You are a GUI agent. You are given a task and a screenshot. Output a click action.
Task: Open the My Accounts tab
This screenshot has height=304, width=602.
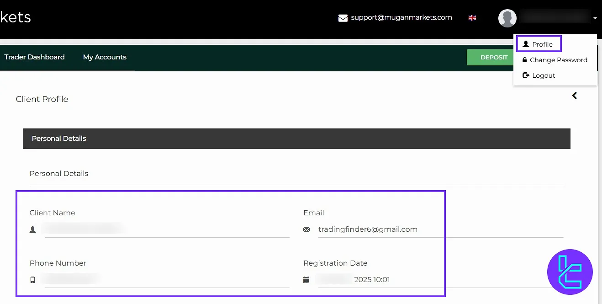tap(105, 57)
